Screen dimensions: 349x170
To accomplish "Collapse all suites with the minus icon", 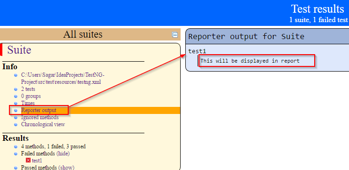I will tap(175, 35).
